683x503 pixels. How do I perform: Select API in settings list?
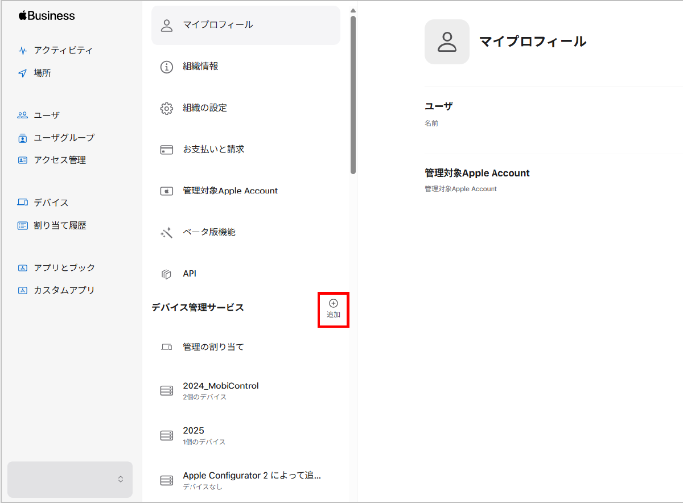click(246, 274)
